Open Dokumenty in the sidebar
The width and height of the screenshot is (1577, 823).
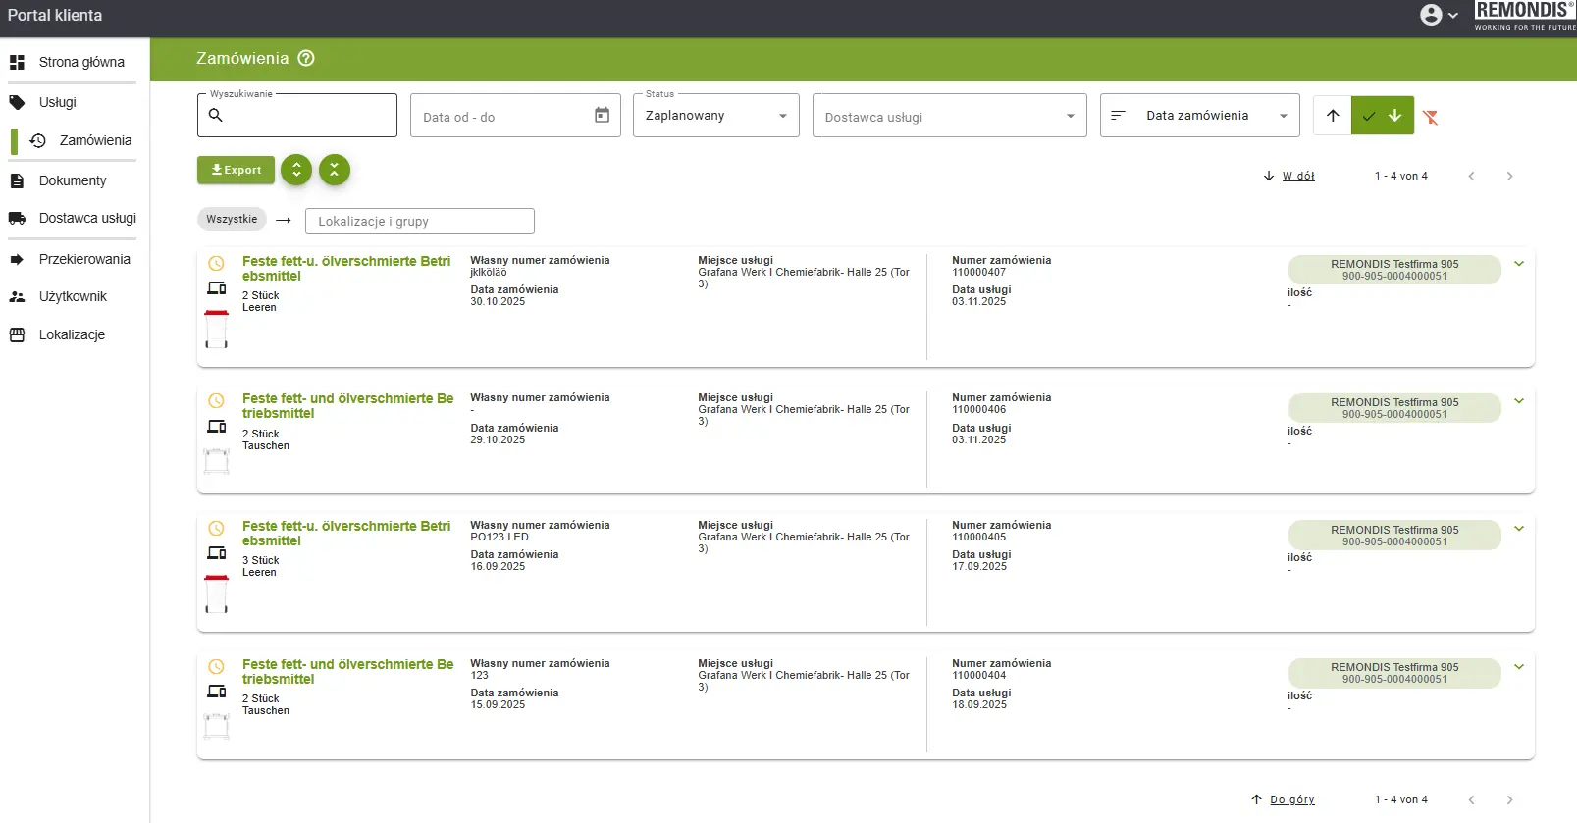[73, 180]
